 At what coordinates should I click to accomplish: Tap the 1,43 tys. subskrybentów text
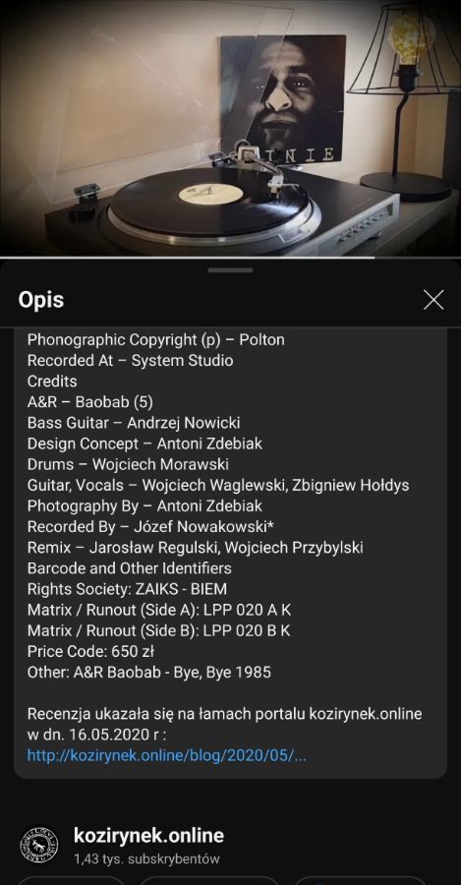point(146,859)
